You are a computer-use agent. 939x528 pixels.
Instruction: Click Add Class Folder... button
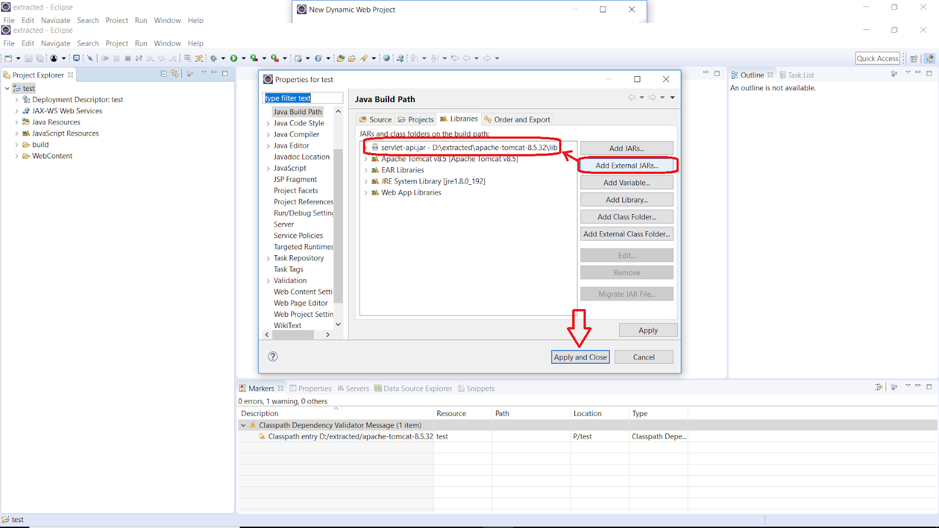click(627, 216)
